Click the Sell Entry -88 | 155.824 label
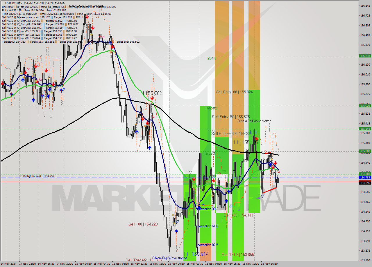This screenshot has height=267, width=372. point(234,92)
